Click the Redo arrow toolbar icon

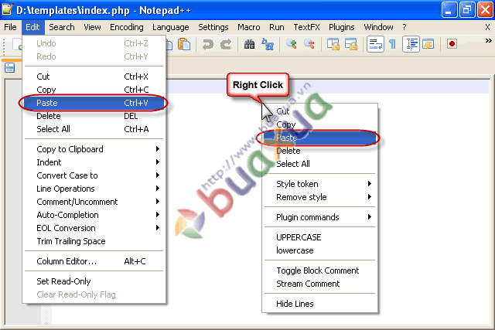coord(226,44)
